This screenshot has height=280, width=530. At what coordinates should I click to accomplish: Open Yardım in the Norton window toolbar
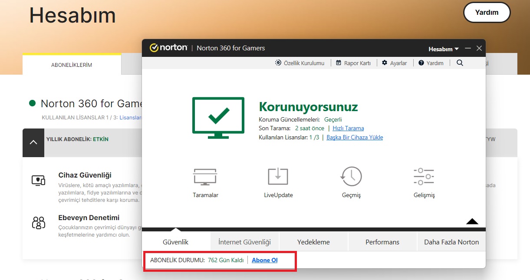[431, 63]
